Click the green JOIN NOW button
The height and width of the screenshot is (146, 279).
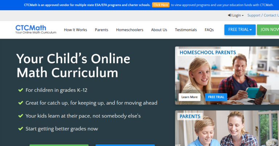point(268,30)
